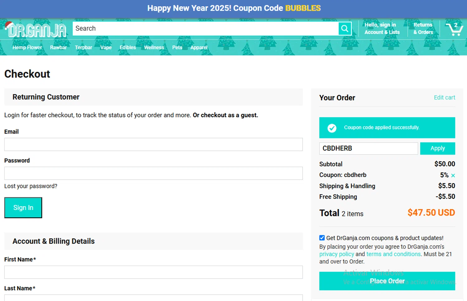Focus the Email input field

pos(153,145)
